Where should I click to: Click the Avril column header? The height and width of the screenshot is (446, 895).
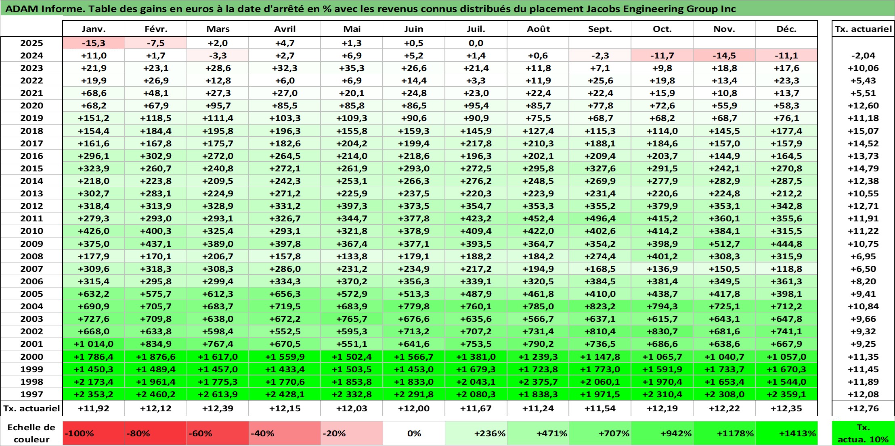285,29
